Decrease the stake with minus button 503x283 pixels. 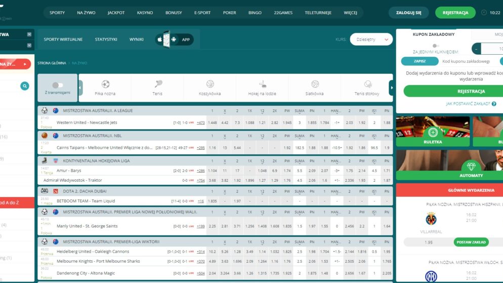point(476,49)
